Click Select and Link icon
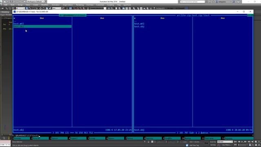This screenshot has width=261, height=147. point(7,8)
